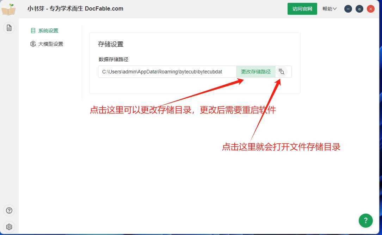Click the help question mark icon bottom left

(9, 210)
